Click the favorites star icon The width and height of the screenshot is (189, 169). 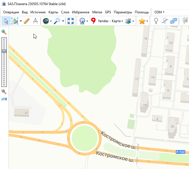(x=142, y=21)
